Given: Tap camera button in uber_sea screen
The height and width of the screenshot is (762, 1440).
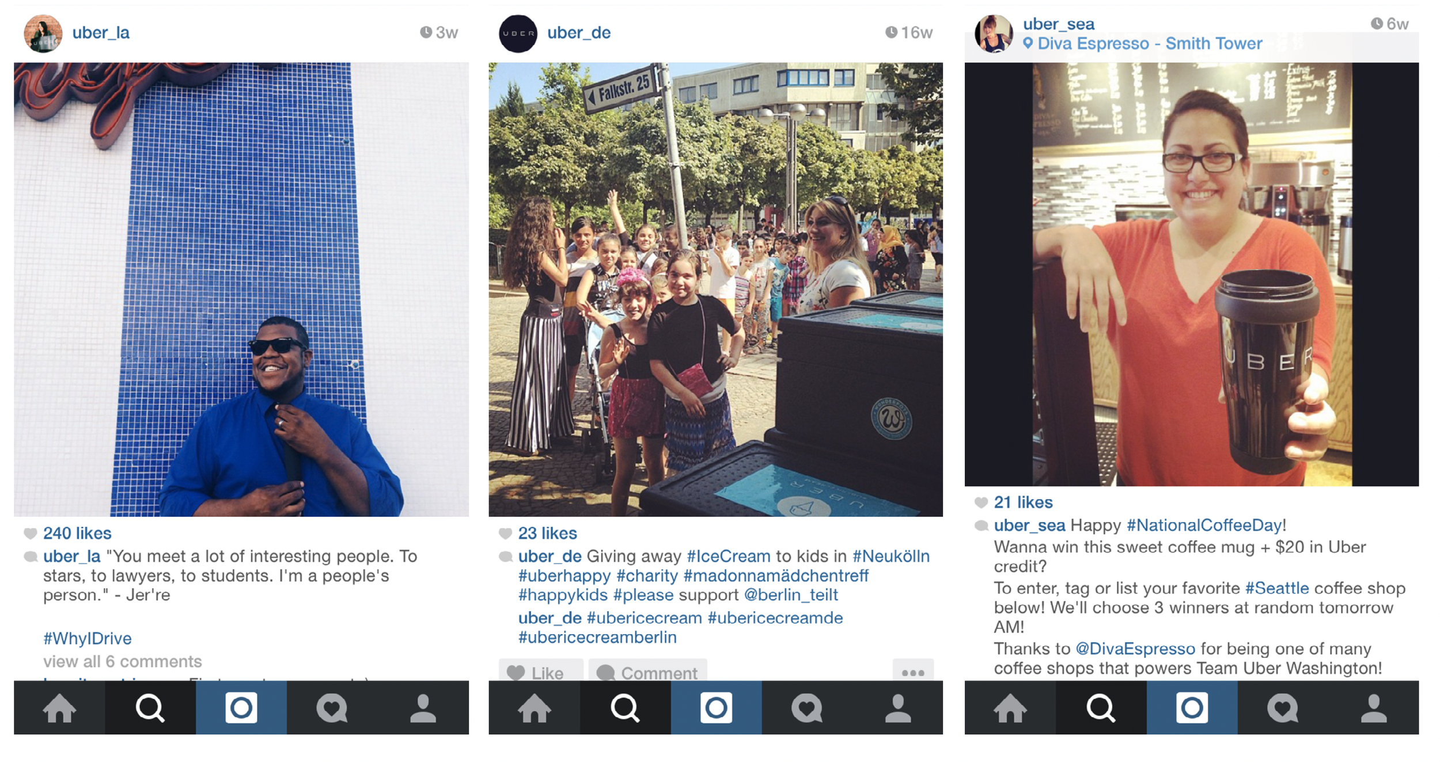Looking at the screenshot, I should click(x=1192, y=708).
